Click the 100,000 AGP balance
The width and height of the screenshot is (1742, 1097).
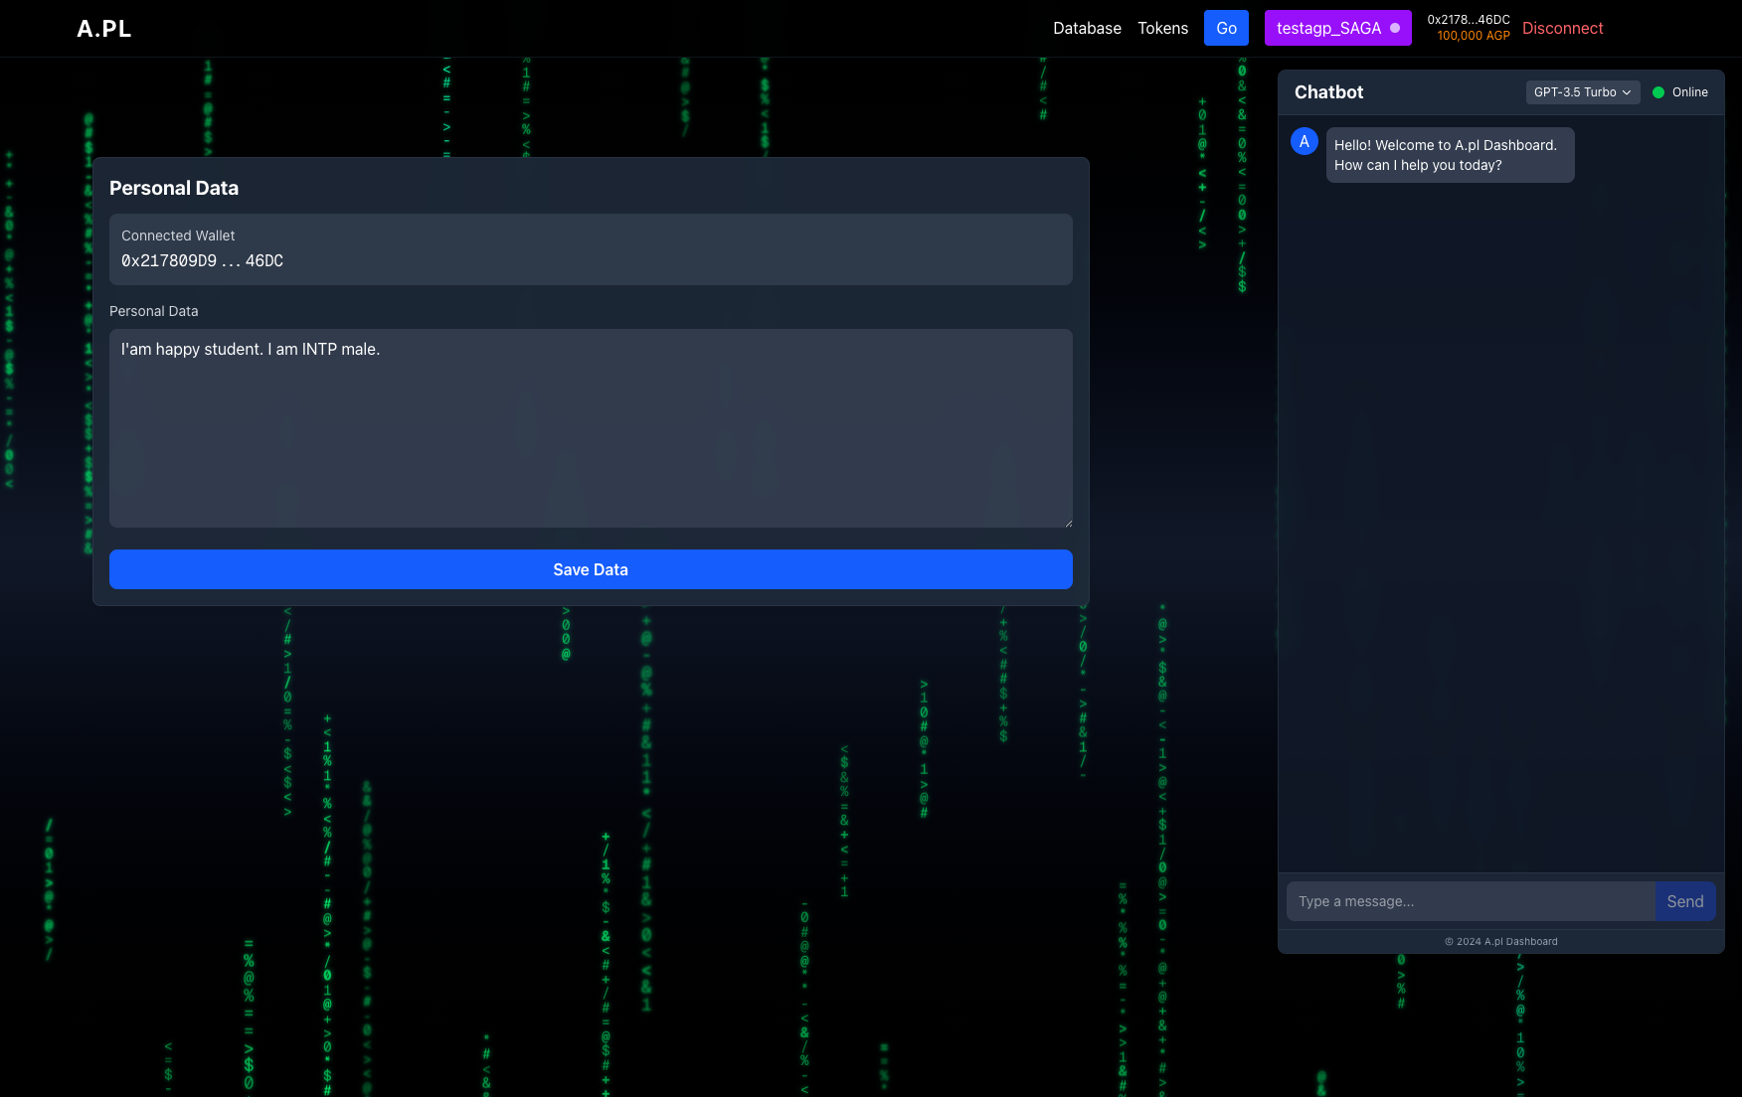click(1473, 36)
